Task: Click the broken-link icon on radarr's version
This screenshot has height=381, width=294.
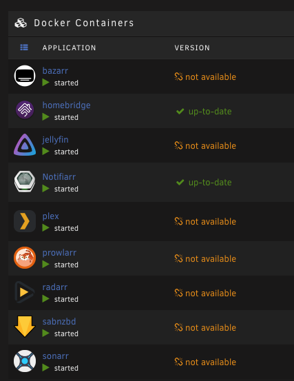Action: 178,293
